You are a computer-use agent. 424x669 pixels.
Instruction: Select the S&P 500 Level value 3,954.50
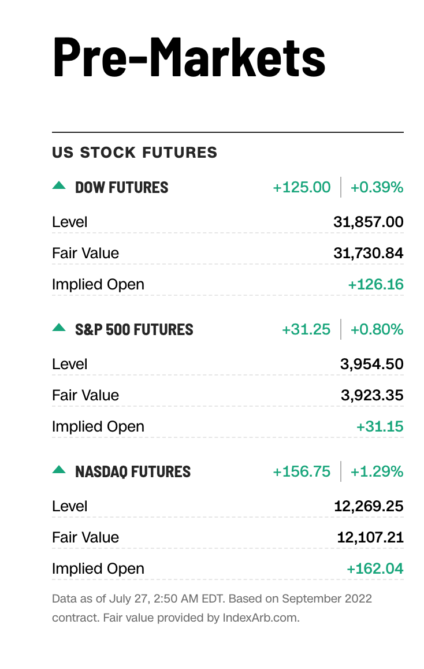click(x=371, y=364)
